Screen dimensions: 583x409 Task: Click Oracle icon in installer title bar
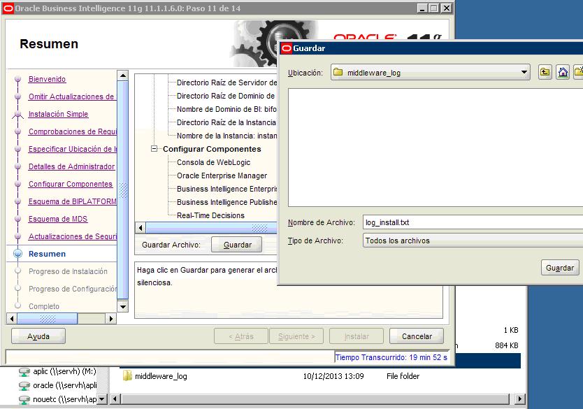(8, 8)
